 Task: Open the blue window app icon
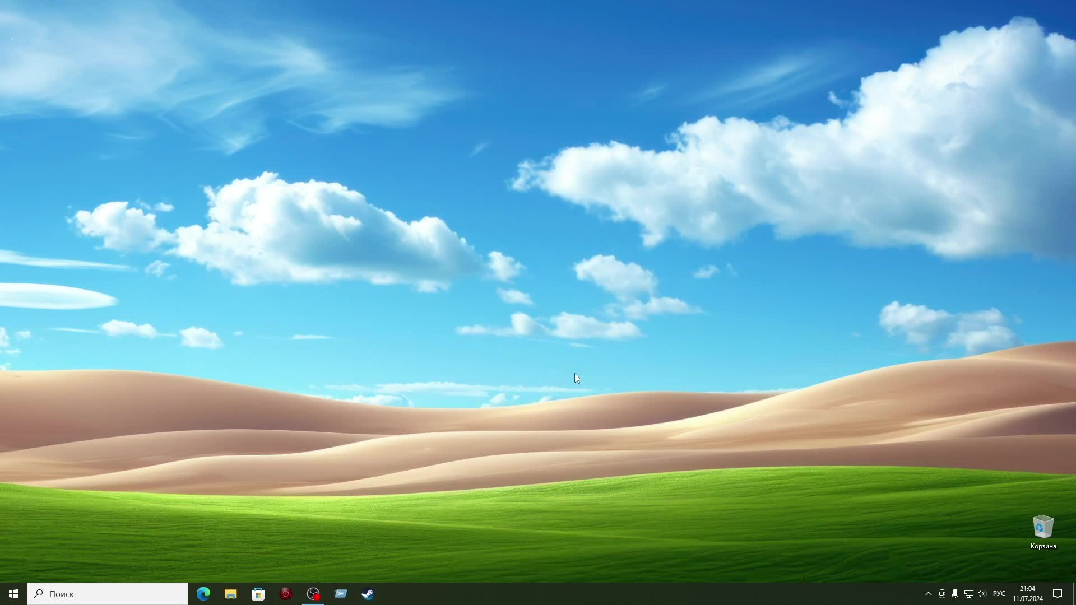340,594
